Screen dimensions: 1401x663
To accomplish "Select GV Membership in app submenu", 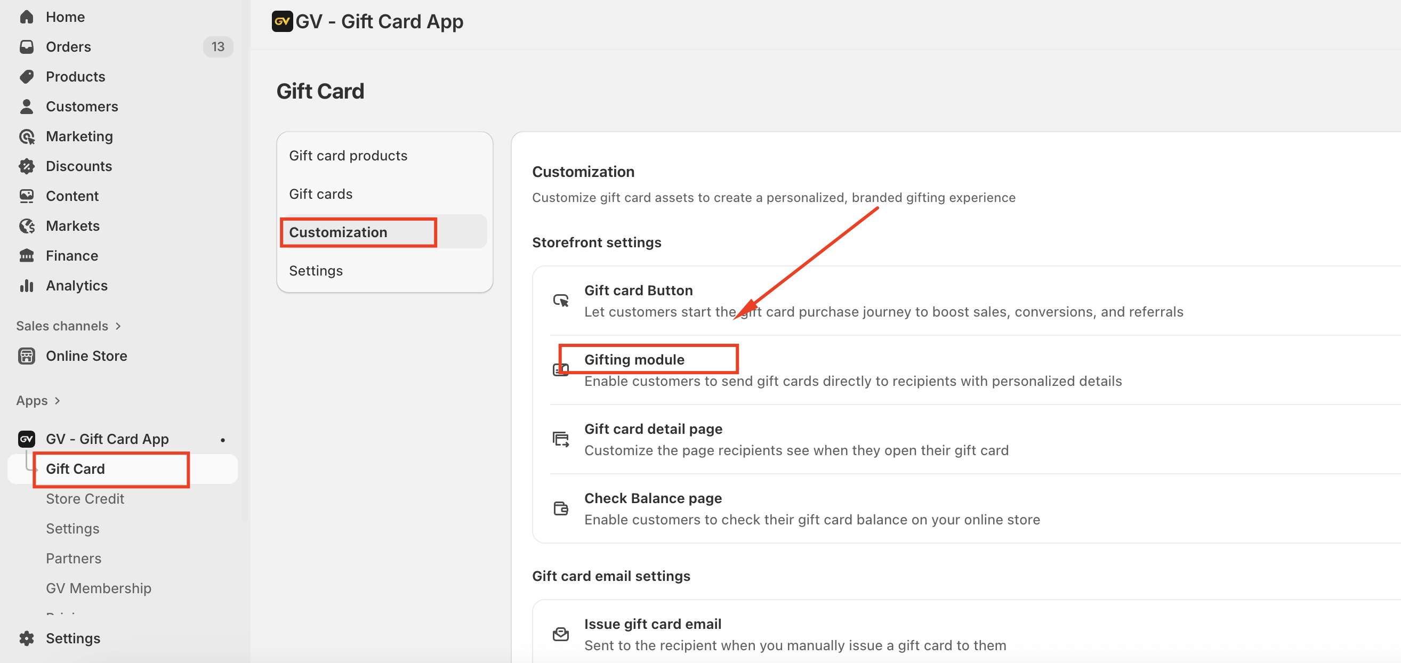I will pos(99,588).
